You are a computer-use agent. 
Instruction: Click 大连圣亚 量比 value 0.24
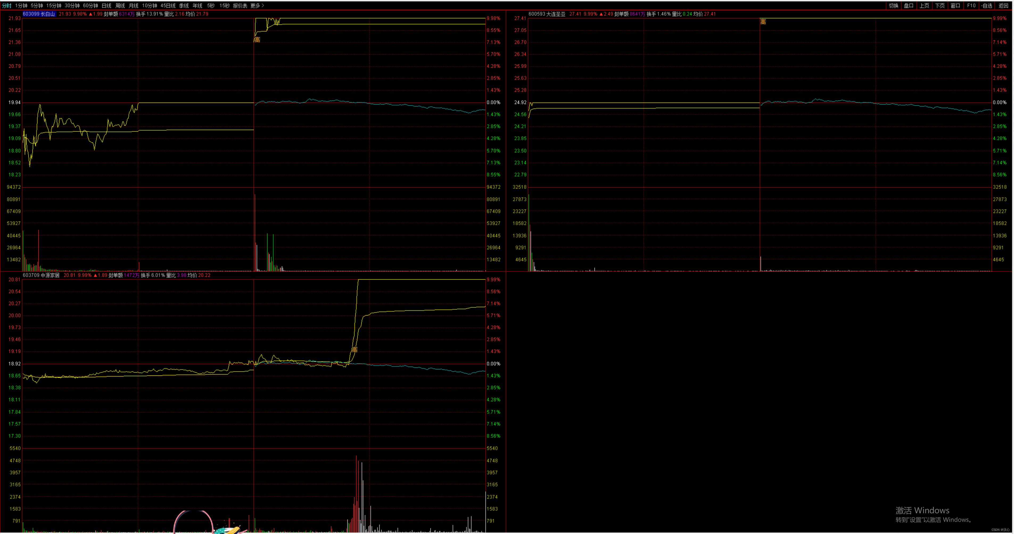pos(687,14)
